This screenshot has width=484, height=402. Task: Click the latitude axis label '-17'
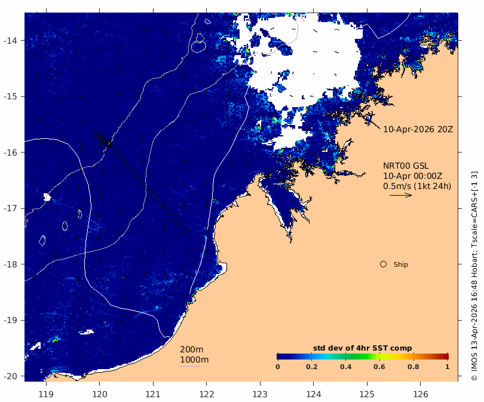click(10, 208)
